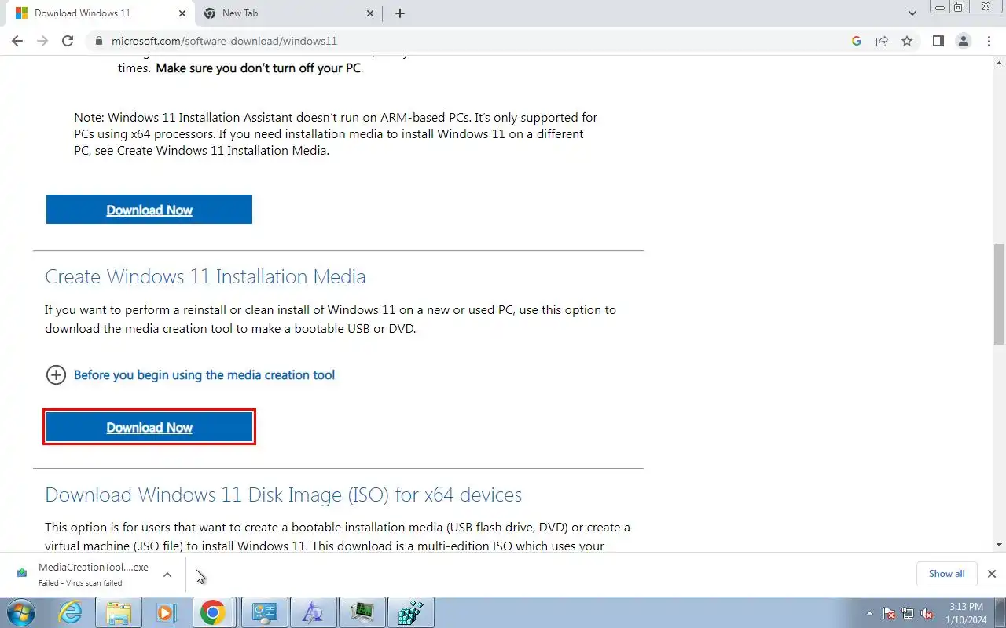
Task: Close the downloads bar
Action: (x=991, y=574)
